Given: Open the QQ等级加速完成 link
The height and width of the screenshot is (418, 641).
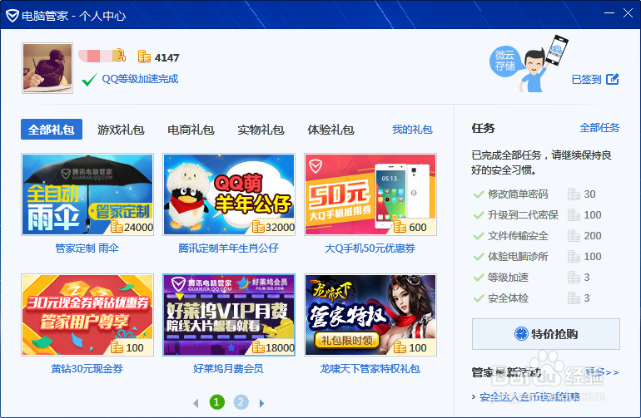Looking at the screenshot, I should tap(140, 79).
